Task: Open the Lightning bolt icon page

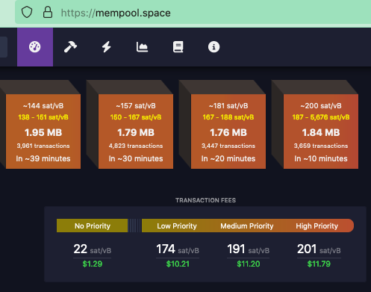Action: (x=107, y=47)
